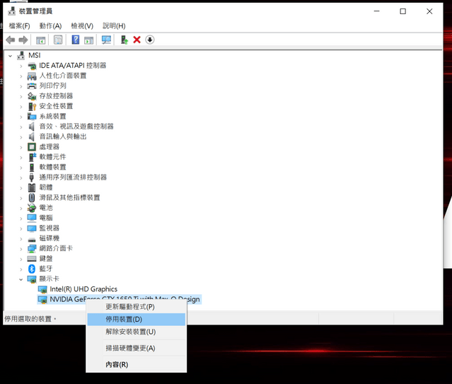Choose 解除安裝裝置(U) from context menu

(137, 332)
